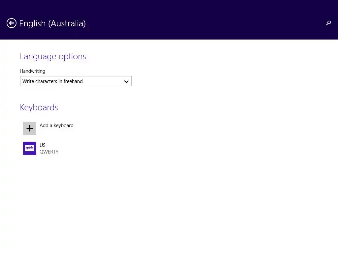Click the plus icon to add keyboard
The height and width of the screenshot is (253, 338).
(x=30, y=128)
